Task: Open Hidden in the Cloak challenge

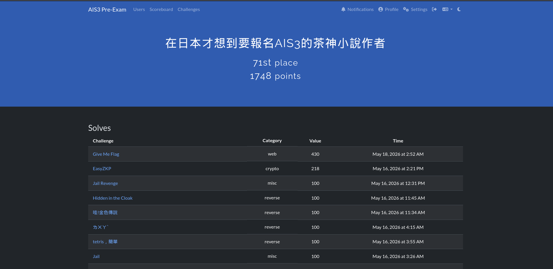Action: pos(113,198)
